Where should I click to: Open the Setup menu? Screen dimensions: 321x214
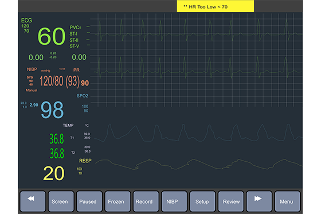pos(202,201)
